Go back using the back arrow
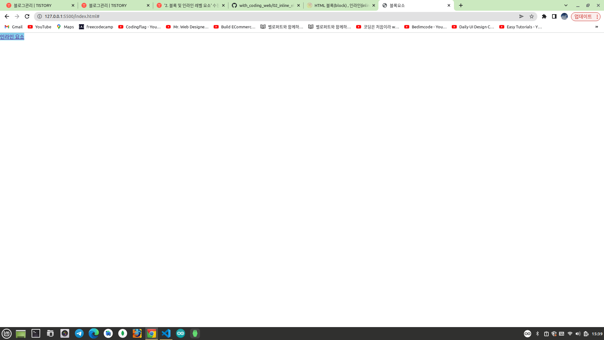The image size is (604, 340). coord(7,16)
